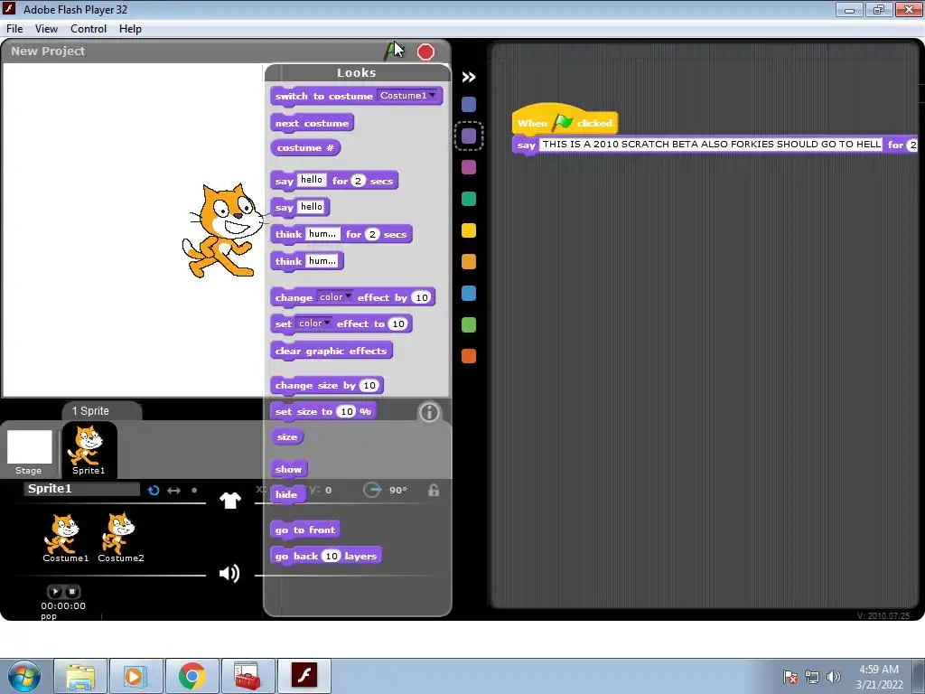Edit hello text in say for secs block
Viewport: 925px width, 694px height.
(x=312, y=180)
